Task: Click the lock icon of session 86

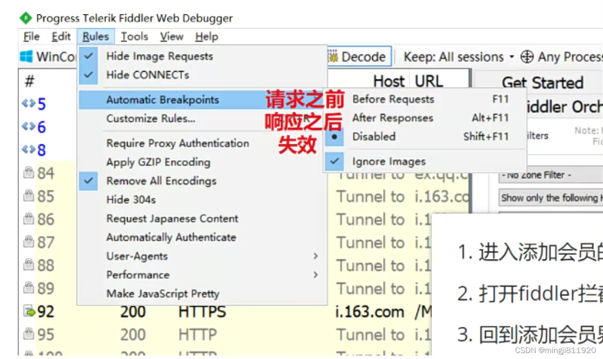Action: click(x=29, y=219)
